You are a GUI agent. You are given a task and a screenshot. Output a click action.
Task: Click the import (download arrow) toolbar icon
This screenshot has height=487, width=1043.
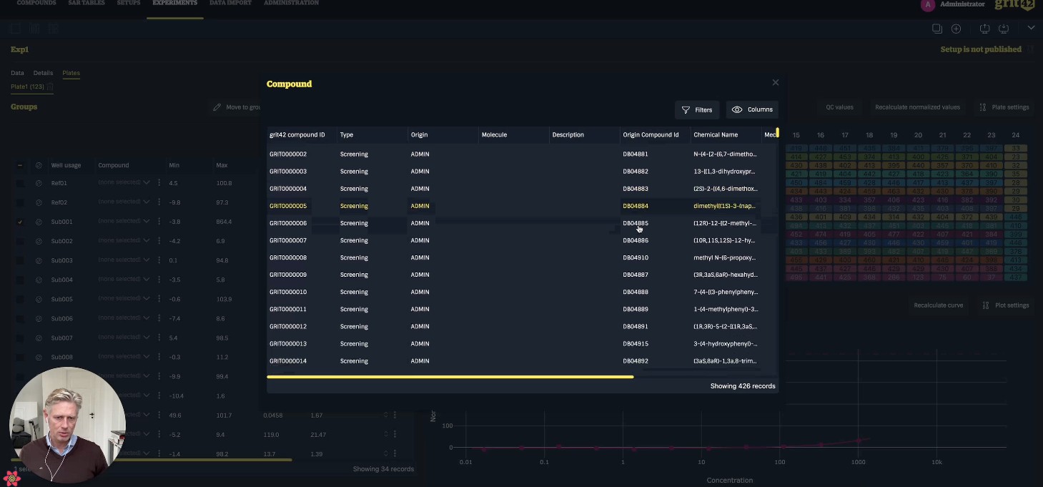point(1004,29)
